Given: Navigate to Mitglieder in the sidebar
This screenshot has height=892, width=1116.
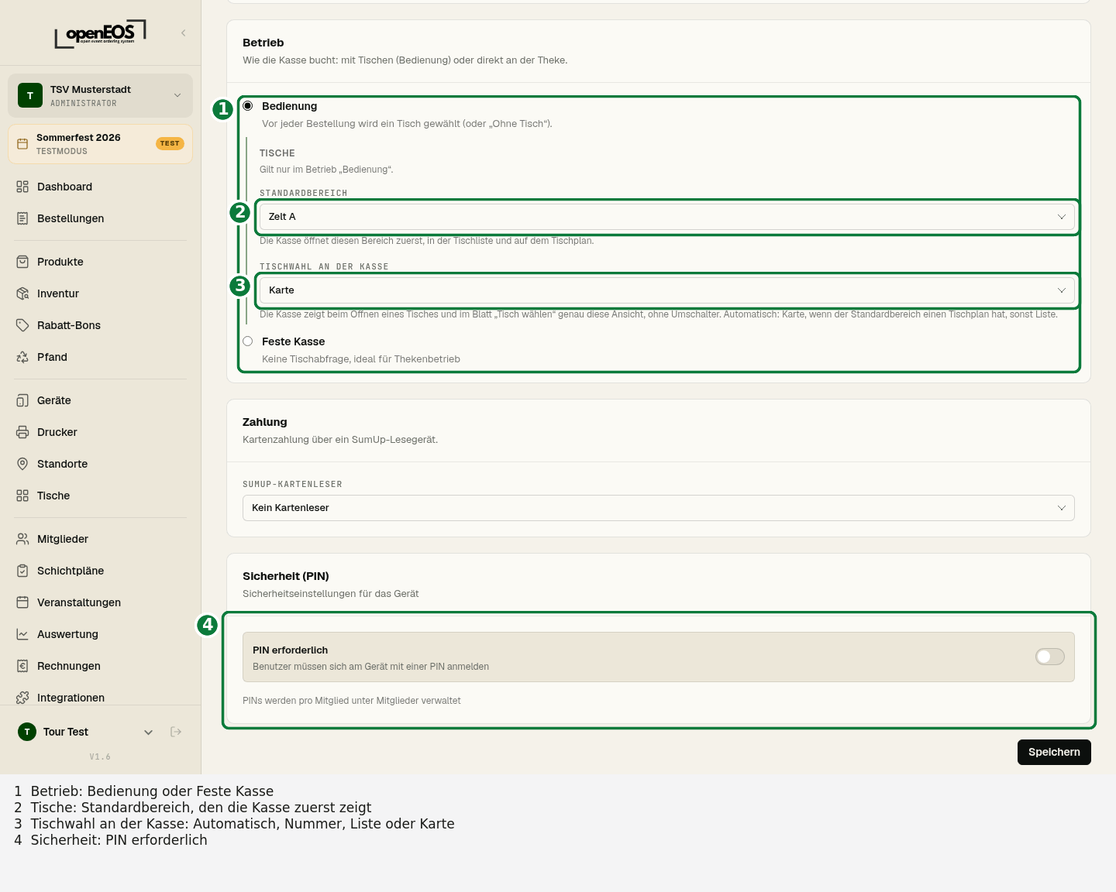Looking at the screenshot, I should tap(101, 539).
